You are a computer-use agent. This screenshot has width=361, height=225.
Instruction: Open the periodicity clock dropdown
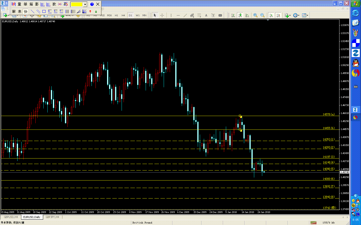(x=296, y=15)
